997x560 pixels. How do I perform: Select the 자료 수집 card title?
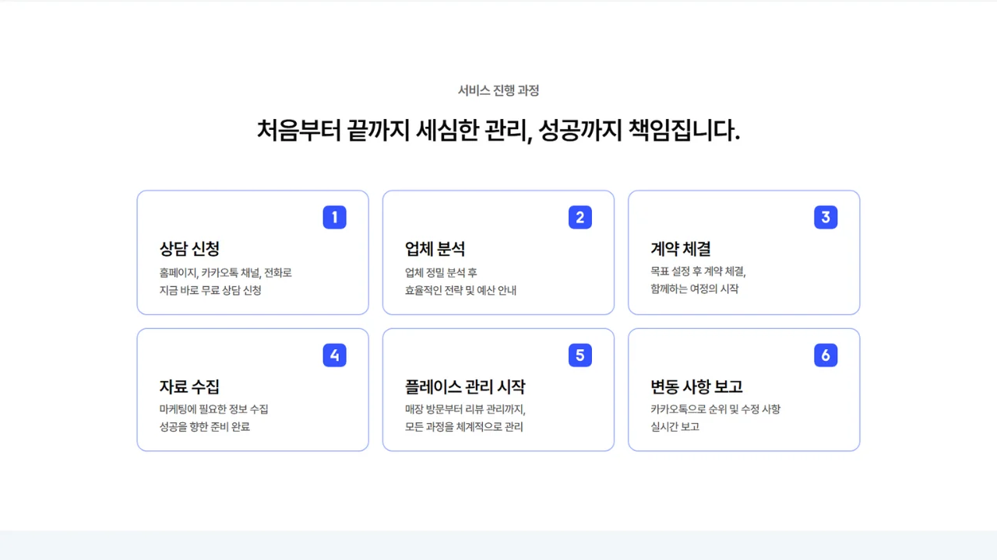(189, 387)
